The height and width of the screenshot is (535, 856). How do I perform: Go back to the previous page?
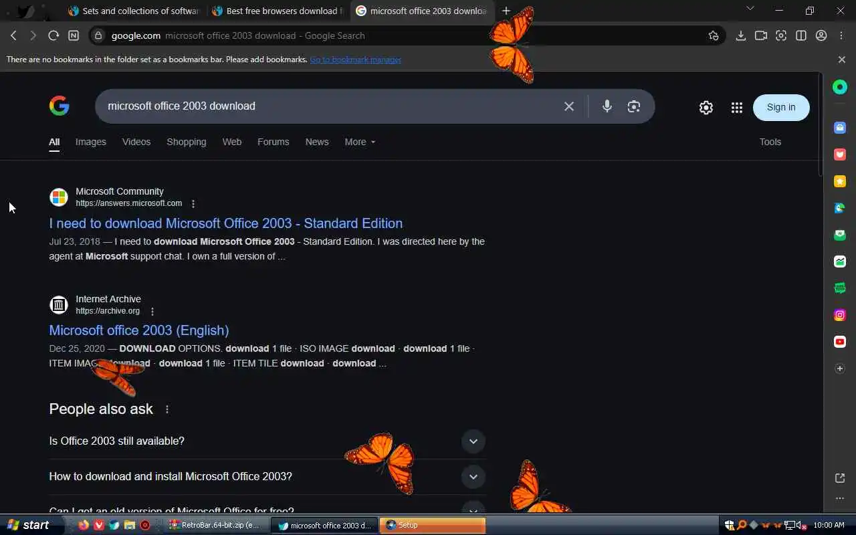[x=13, y=35]
